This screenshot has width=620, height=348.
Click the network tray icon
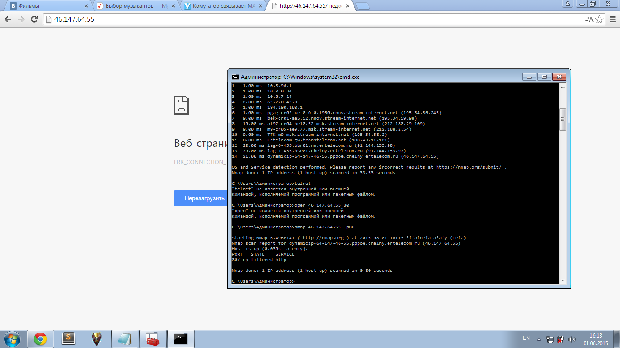550,339
